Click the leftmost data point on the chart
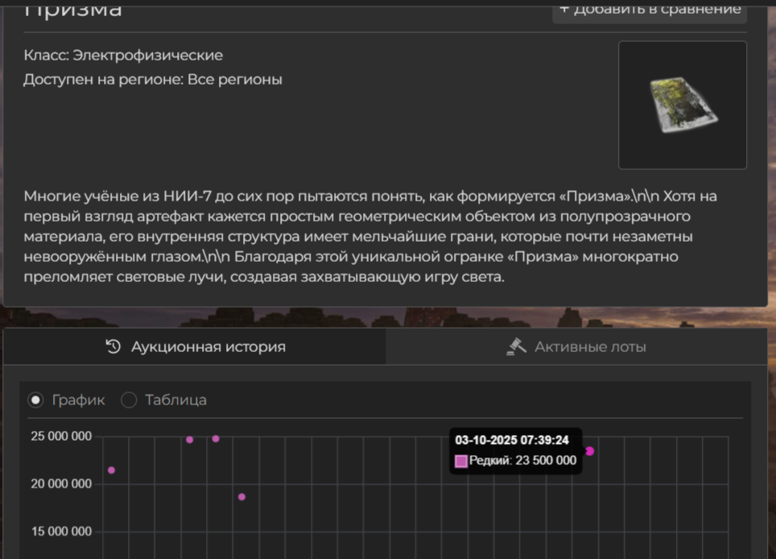 click(111, 470)
